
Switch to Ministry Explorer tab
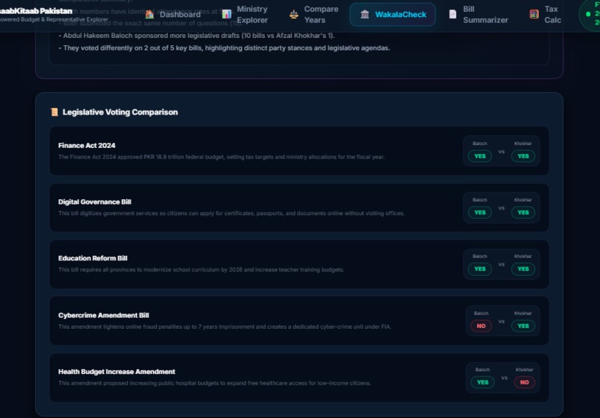click(x=245, y=15)
